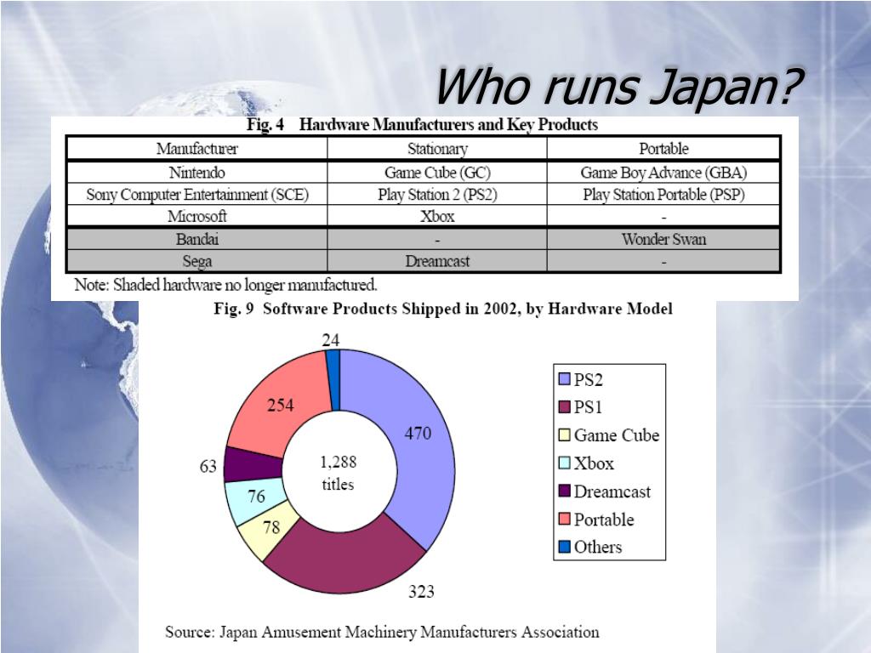Click the Game Cube legend color swatch
This screenshot has height=653, width=871.
pyautogui.click(x=565, y=434)
